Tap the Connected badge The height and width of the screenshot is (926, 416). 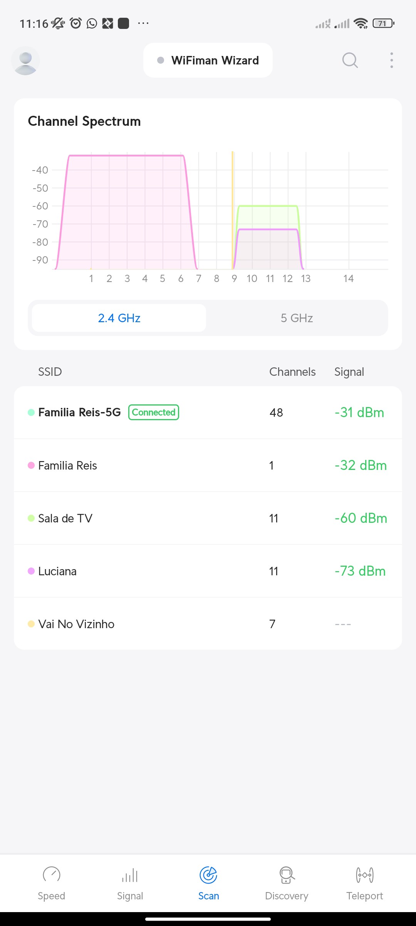pos(154,412)
